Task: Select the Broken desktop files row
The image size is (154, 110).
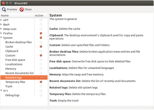Action: [24, 42]
